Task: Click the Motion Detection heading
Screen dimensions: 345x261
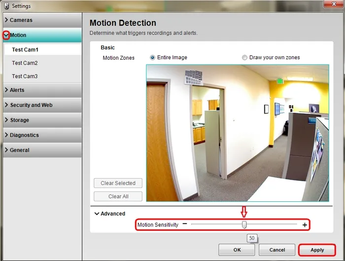Action: [x=123, y=23]
